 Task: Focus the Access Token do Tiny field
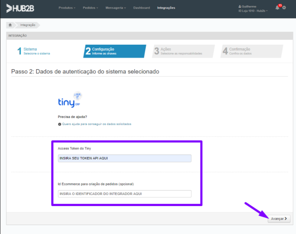(125, 158)
